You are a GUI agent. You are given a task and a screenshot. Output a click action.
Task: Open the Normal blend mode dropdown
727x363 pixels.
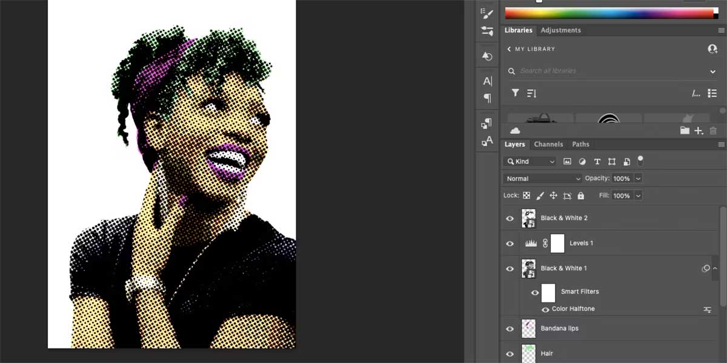click(542, 178)
